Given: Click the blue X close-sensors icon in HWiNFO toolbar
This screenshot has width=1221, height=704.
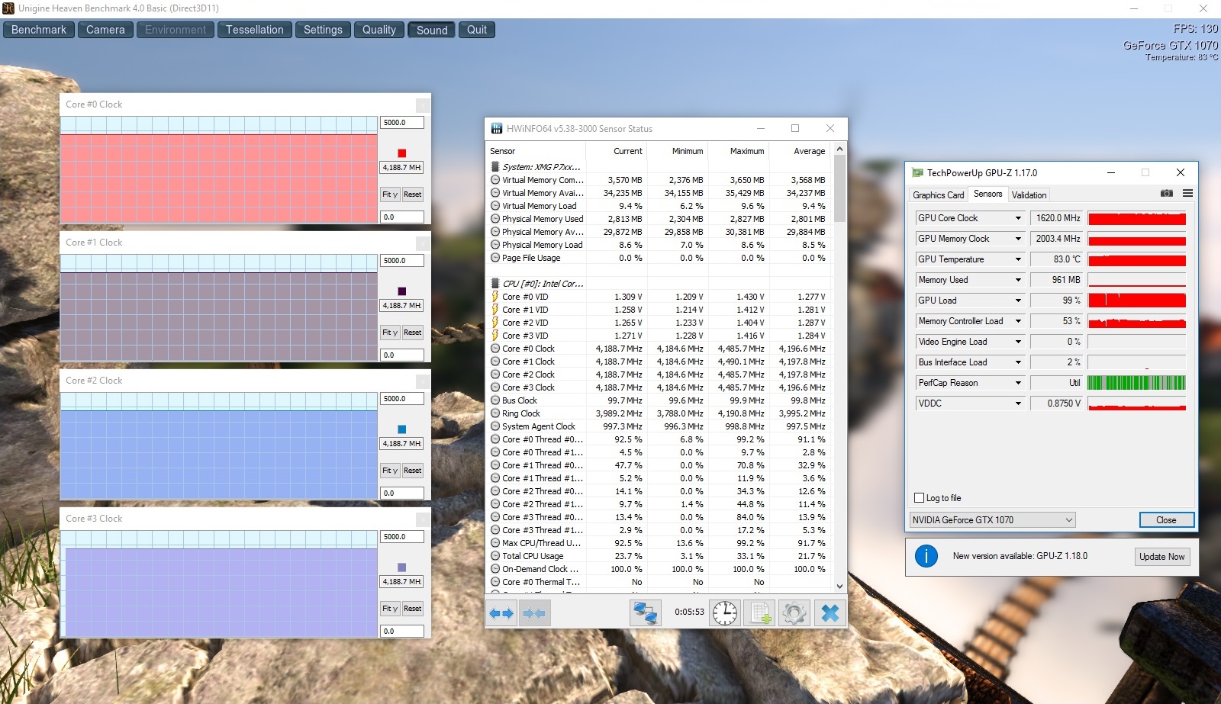Looking at the screenshot, I should coord(830,613).
